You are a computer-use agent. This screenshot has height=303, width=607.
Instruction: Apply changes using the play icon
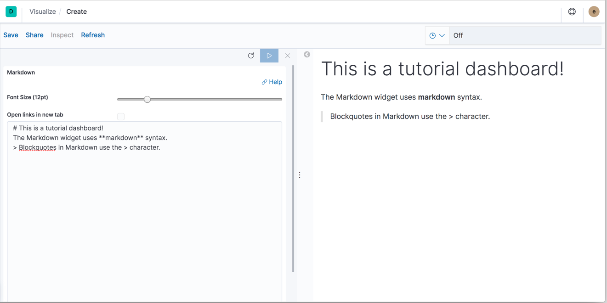click(269, 55)
